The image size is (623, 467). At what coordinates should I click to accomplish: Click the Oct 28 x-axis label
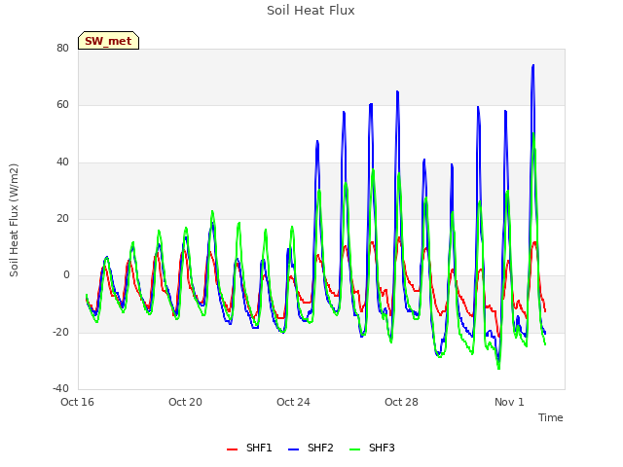point(401,402)
